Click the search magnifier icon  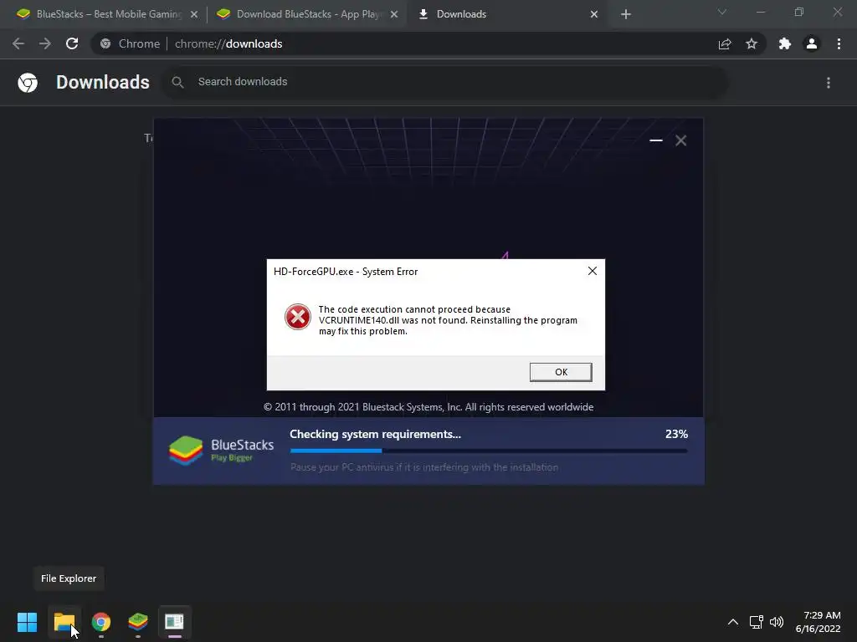(x=177, y=82)
